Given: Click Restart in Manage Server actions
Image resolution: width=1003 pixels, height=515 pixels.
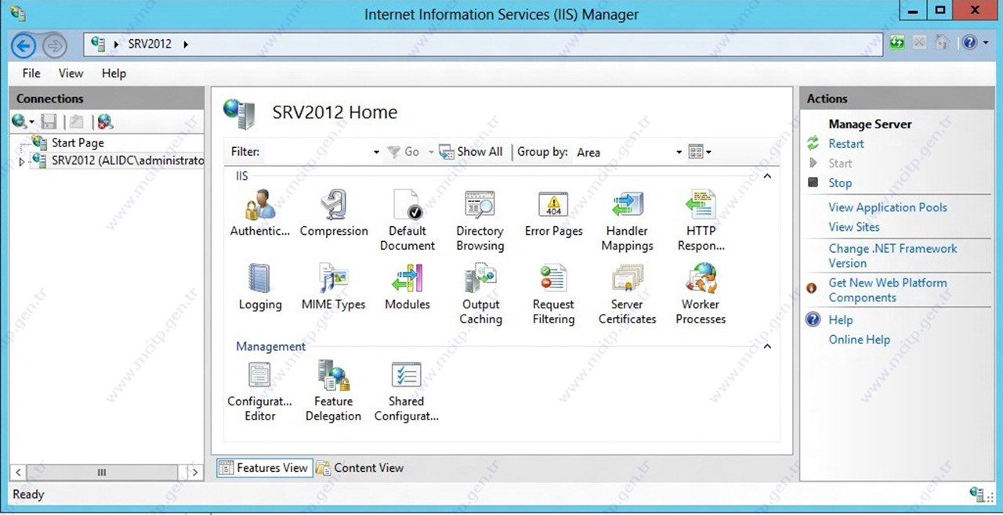Looking at the screenshot, I should tap(846, 144).
